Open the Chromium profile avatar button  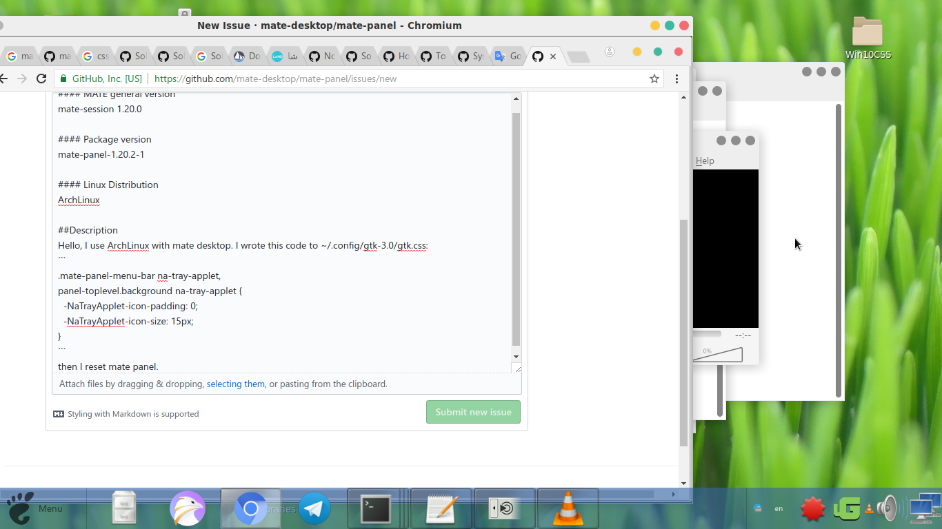pos(610,52)
